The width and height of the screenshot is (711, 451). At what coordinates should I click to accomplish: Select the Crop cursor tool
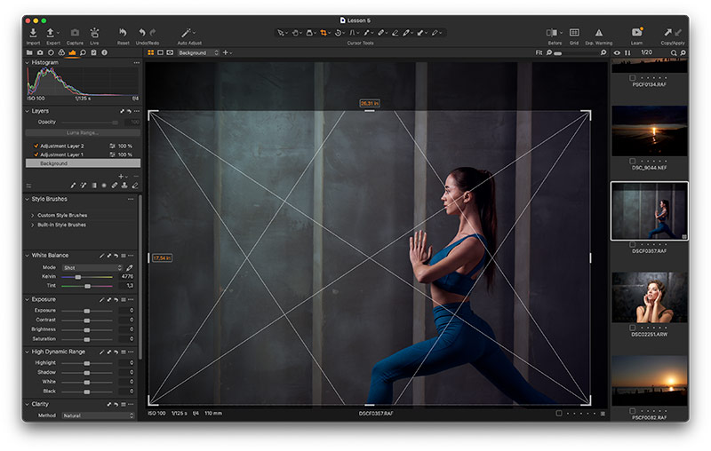324,33
